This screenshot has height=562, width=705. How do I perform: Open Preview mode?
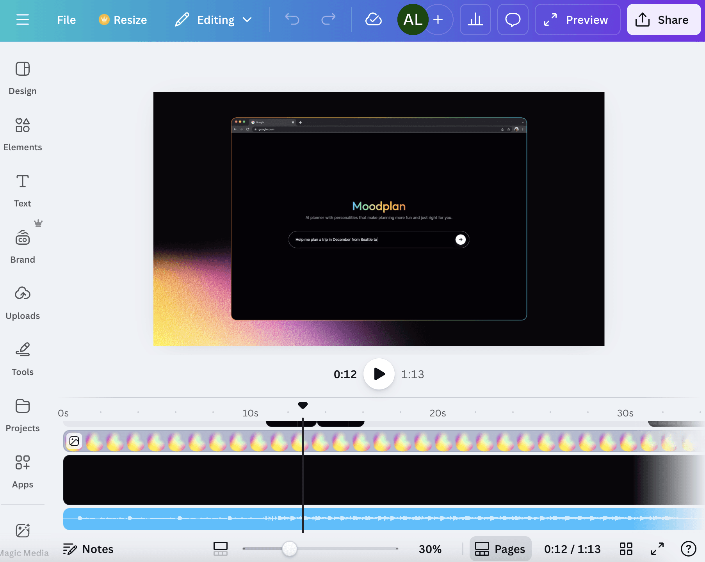[x=577, y=20]
